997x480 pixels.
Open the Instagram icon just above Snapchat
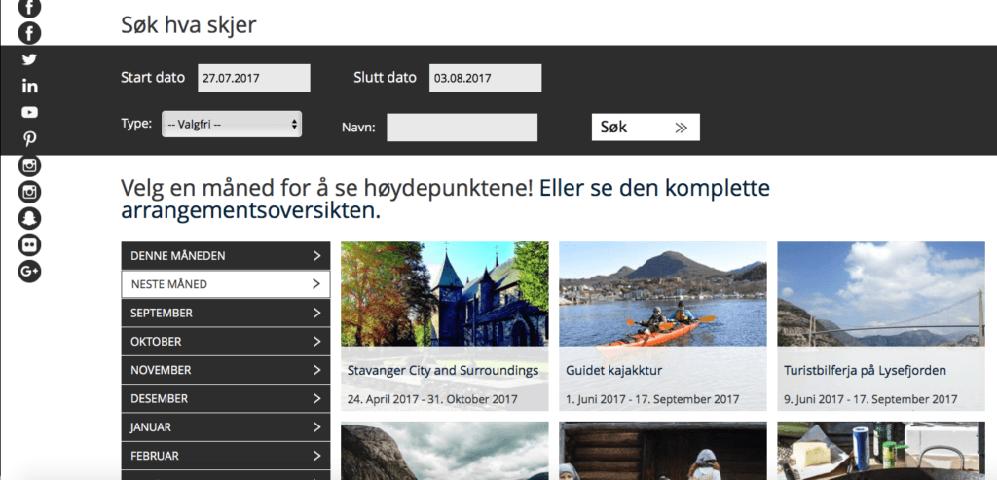pyautogui.click(x=29, y=192)
